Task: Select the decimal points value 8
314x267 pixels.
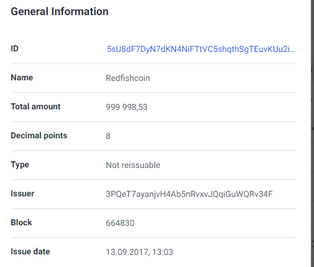Action: point(108,136)
